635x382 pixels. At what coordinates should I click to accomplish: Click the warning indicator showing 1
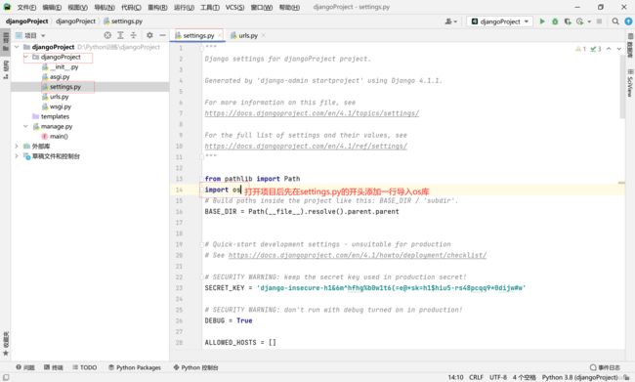pos(580,49)
